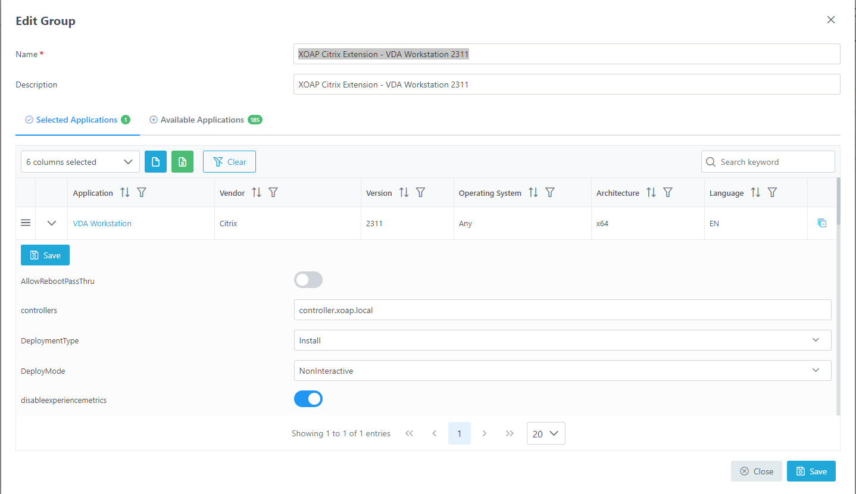The width and height of the screenshot is (856, 494).
Task: Clear all table filters
Action: [x=229, y=161]
